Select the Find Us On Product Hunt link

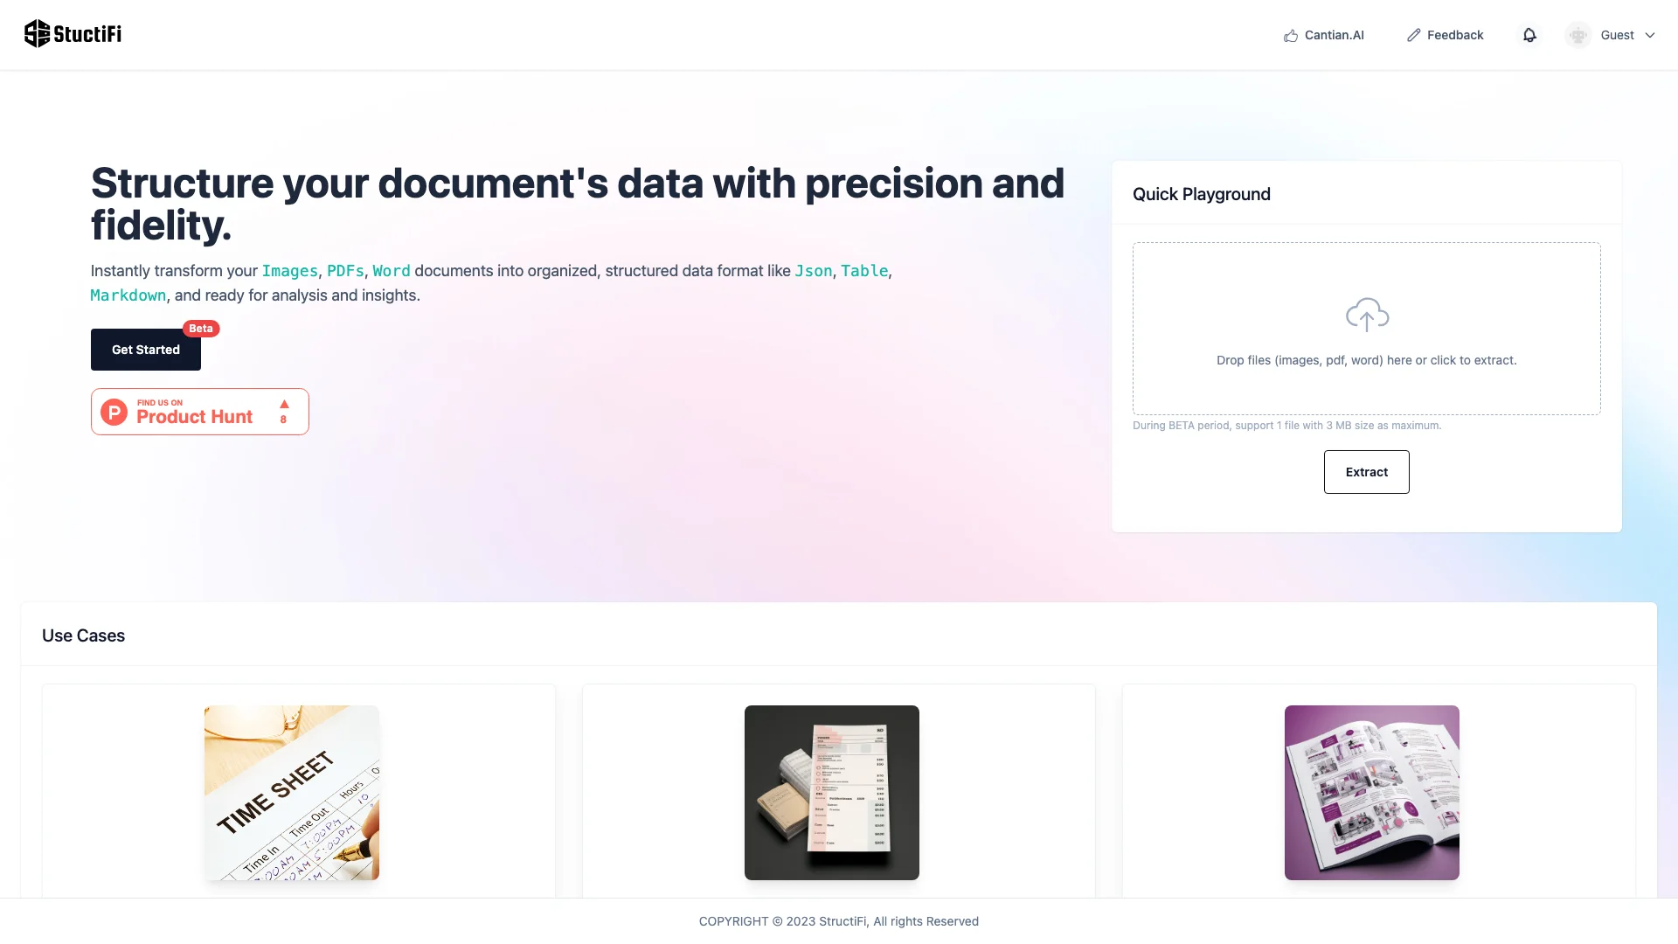(x=199, y=412)
